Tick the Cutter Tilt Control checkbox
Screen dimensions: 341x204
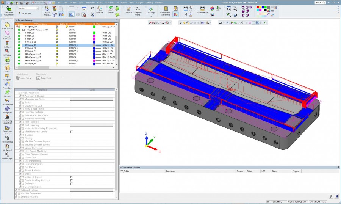pyautogui.click(x=71, y=177)
